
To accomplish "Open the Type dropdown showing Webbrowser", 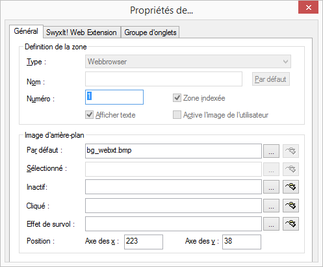I will click(x=188, y=62).
